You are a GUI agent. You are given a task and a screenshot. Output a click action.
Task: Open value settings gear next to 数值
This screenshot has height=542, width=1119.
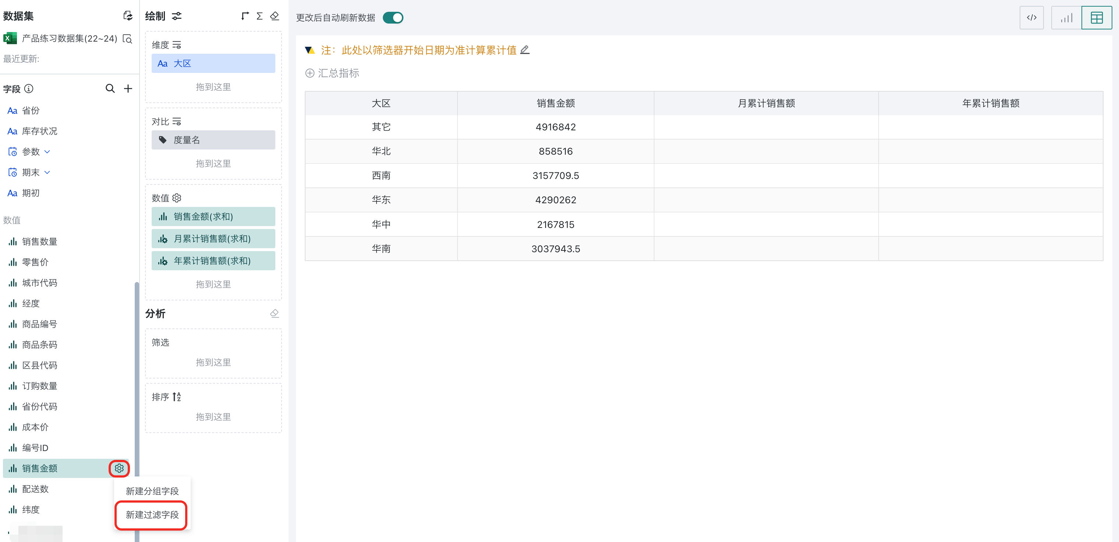(x=176, y=198)
